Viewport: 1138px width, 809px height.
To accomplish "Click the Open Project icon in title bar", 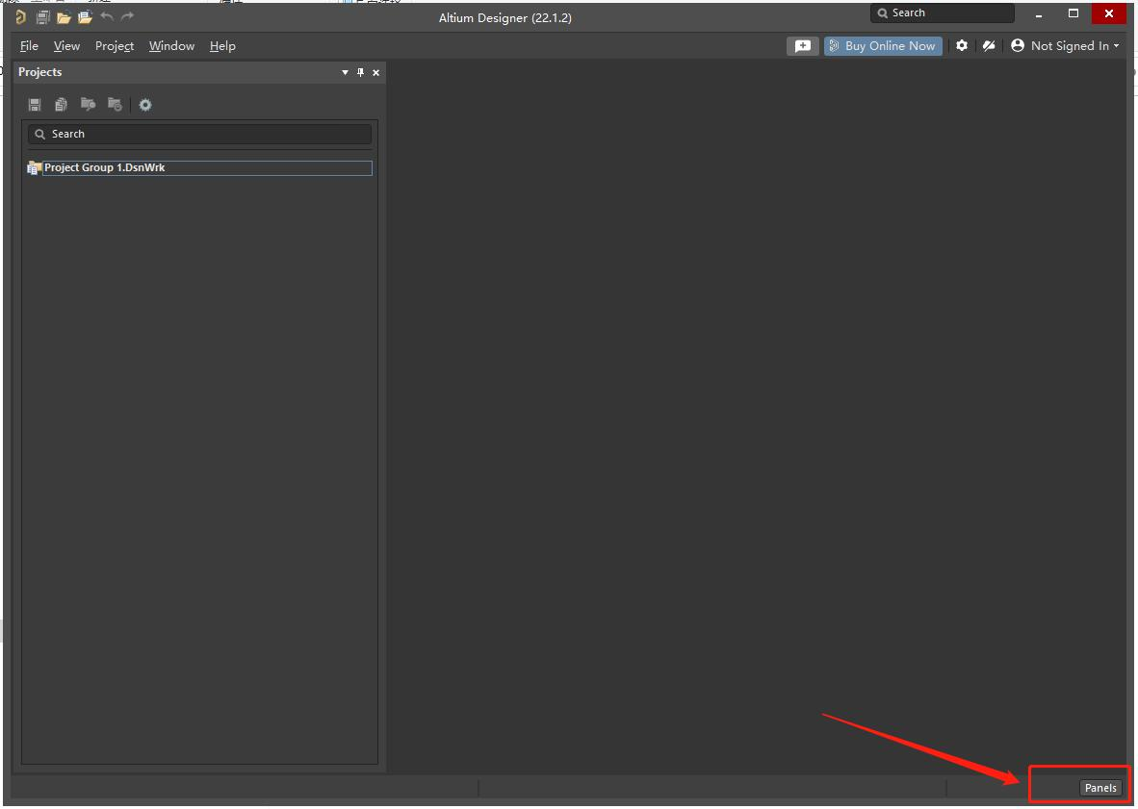I will 85,17.
